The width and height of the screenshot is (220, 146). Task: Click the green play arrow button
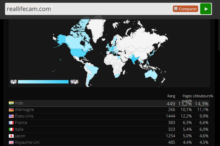pos(205,9)
